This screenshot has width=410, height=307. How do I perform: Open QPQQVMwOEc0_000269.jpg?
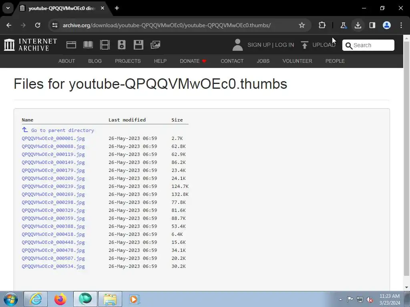(x=53, y=194)
